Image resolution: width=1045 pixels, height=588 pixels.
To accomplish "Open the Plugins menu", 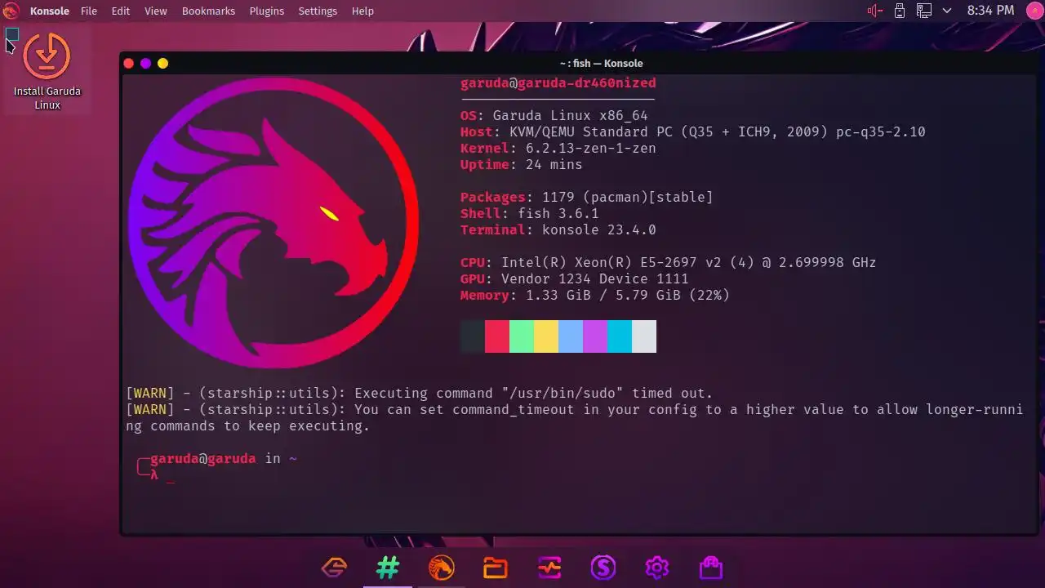I will 267,11.
